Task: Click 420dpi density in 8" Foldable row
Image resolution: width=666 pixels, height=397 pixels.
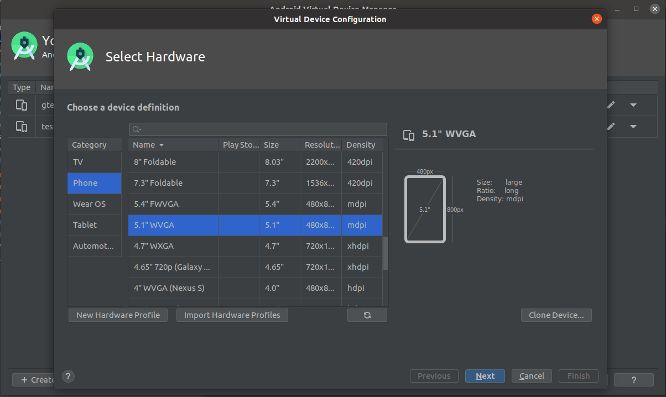Action: 362,162
